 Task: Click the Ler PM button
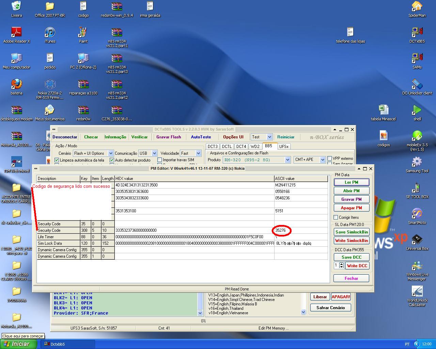351,182
